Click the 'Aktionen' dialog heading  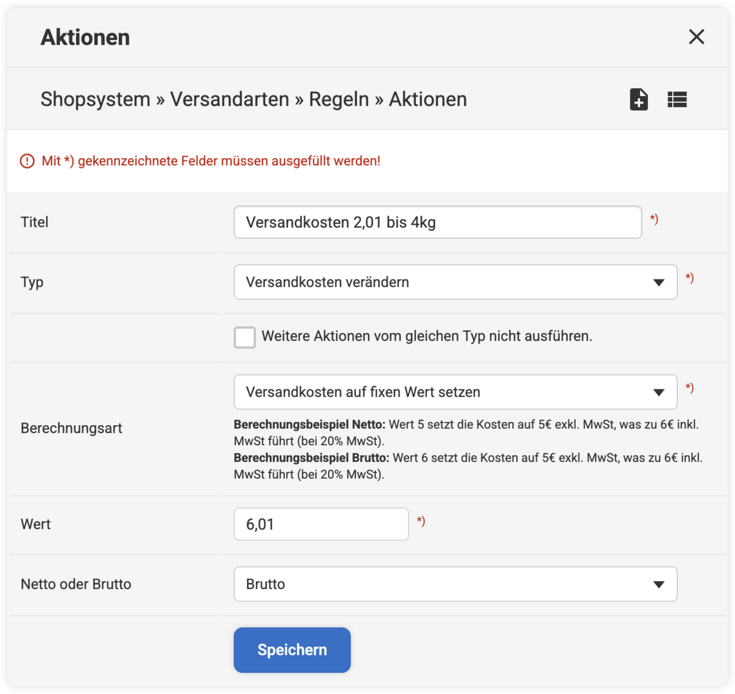(85, 37)
